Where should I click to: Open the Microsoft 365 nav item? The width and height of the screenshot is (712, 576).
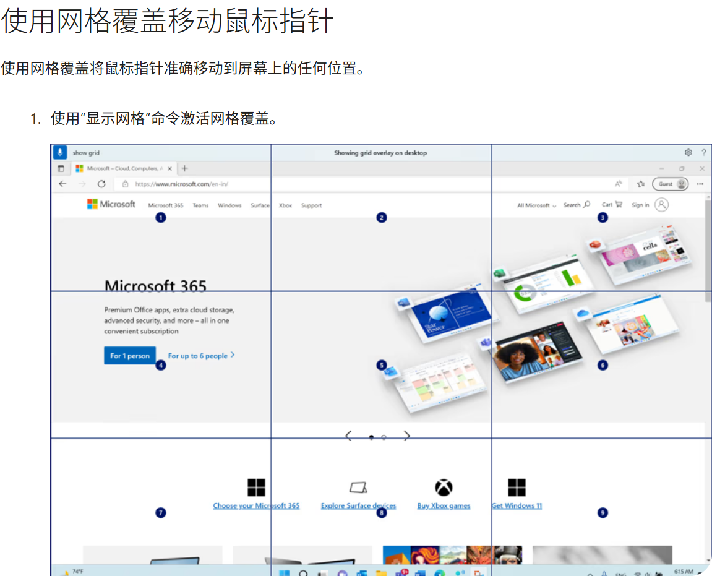(166, 205)
